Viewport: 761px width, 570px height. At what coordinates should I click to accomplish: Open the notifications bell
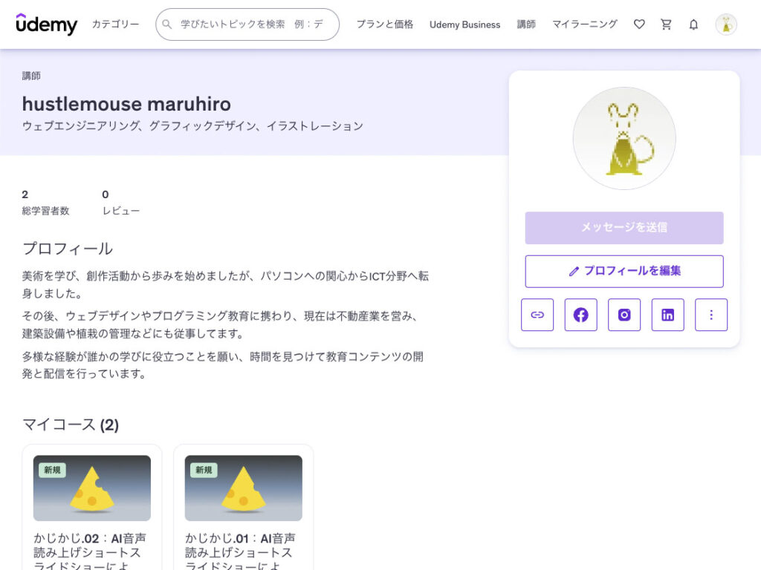(693, 24)
